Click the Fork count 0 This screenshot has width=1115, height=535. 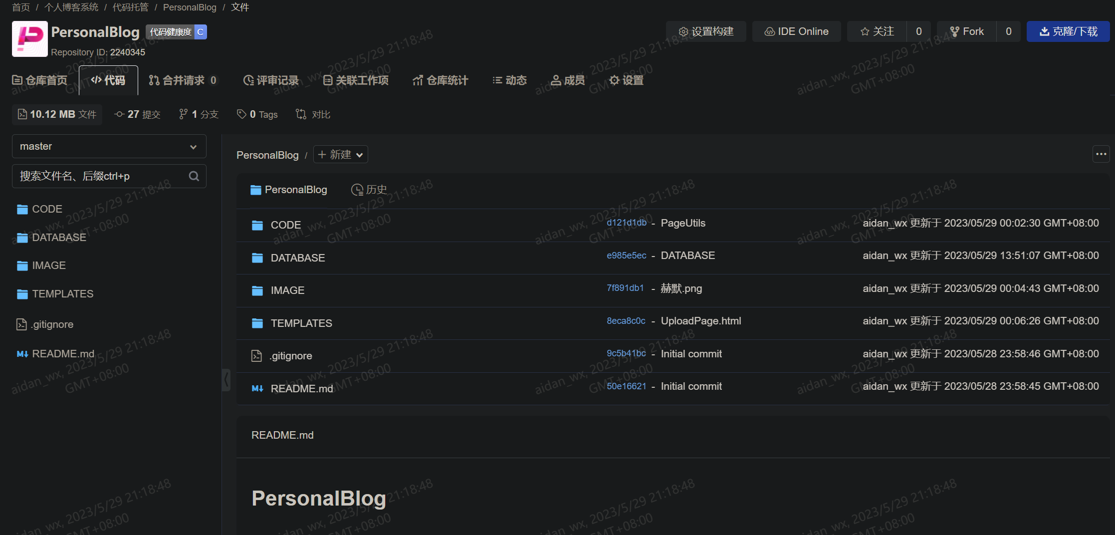point(1009,31)
